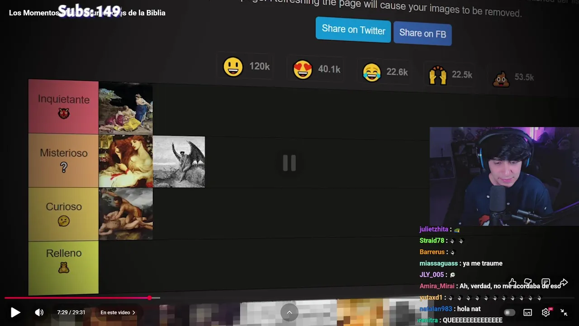This screenshot has height=326, width=579.
Task: Click the painting in the Inquietante row
Action: (x=126, y=108)
